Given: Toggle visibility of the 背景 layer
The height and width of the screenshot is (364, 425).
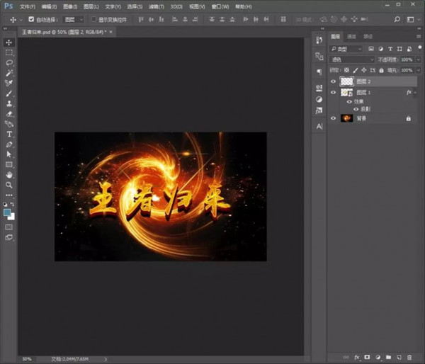Looking at the screenshot, I should (334, 118).
